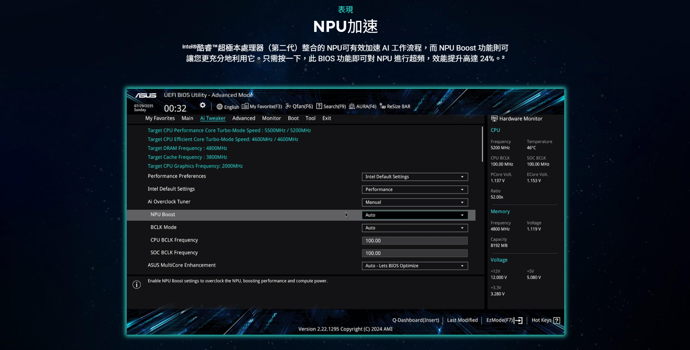The image size is (690, 350).
Task: Click Last Modified button
Action: [462, 320]
